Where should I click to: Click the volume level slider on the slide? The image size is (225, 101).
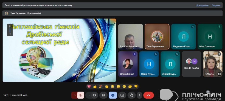pyautogui.click(x=10, y=30)
